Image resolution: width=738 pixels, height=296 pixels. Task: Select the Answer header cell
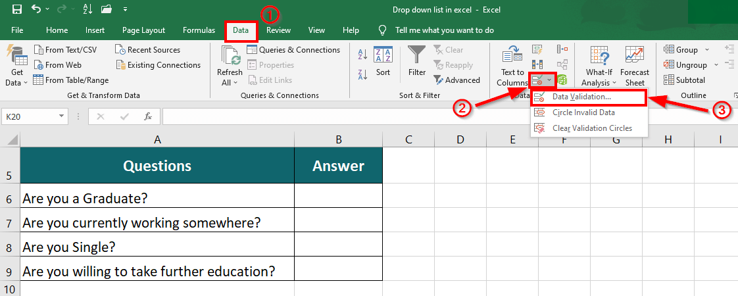click(338, 165)
